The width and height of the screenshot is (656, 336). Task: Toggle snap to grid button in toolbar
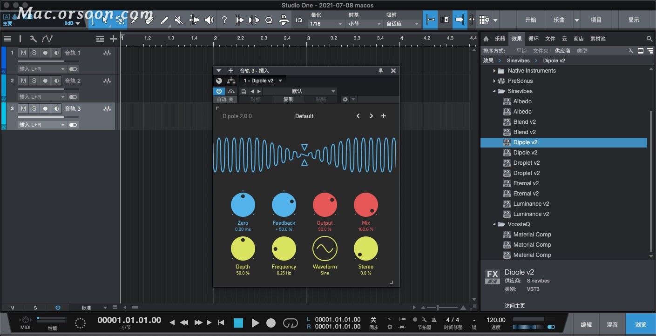click(430, 20)
